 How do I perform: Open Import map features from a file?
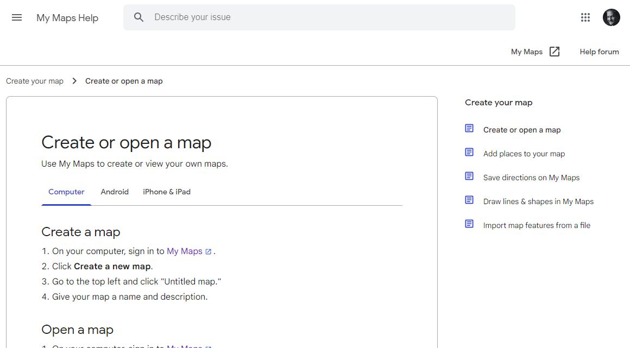pos(537,225)
